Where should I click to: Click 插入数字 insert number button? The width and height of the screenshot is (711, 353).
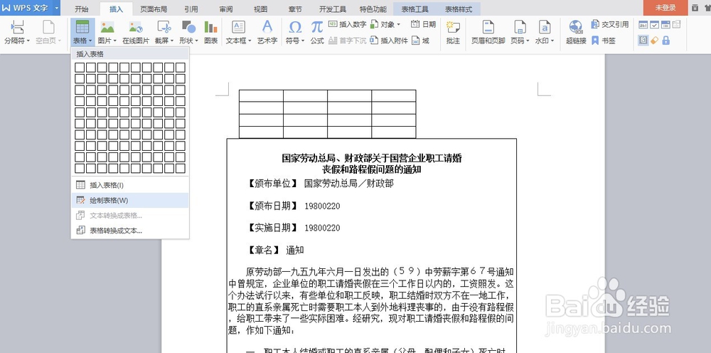348,24
